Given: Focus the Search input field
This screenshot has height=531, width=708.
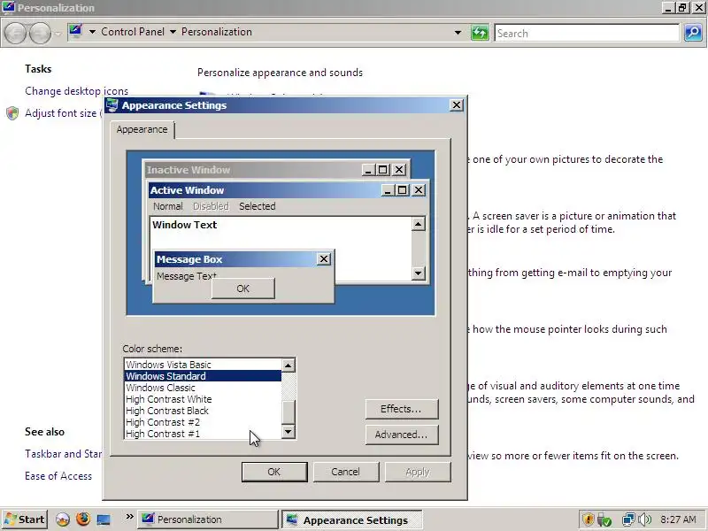Looking at the screenshot, I should click(x=587, y=33).
